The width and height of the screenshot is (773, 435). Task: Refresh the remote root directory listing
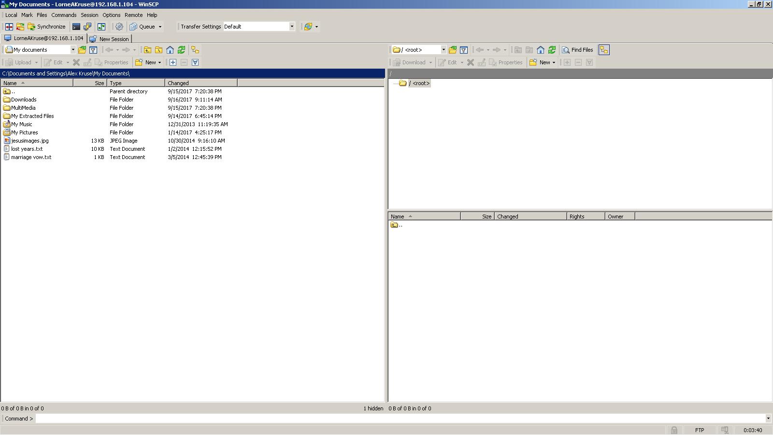click(552, 50)
